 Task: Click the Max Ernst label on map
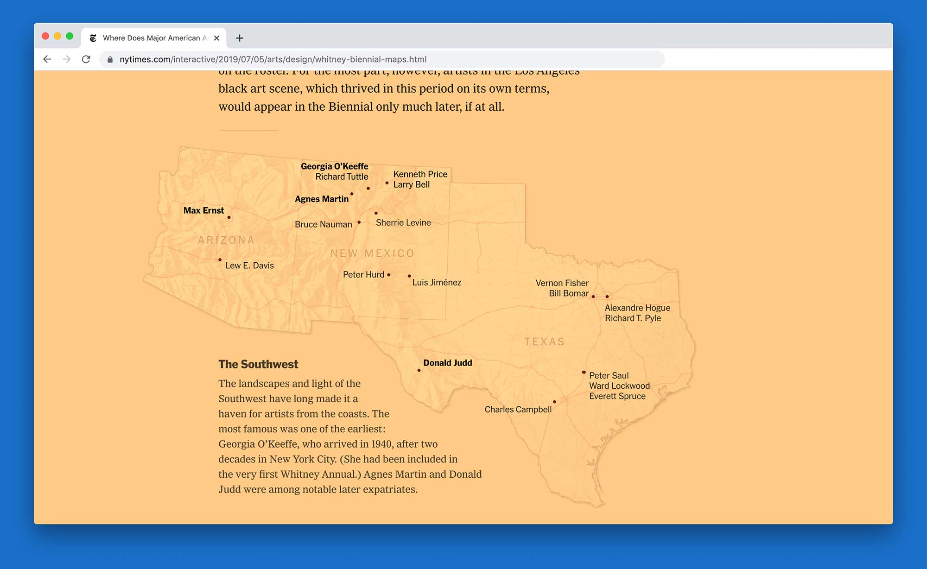pyautogui.click(x=203, y=210)
